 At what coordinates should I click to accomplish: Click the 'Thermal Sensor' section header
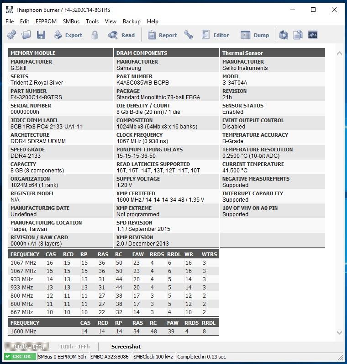click(273, 53)
